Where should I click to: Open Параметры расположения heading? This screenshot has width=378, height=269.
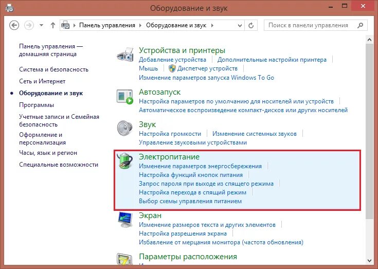188,257
